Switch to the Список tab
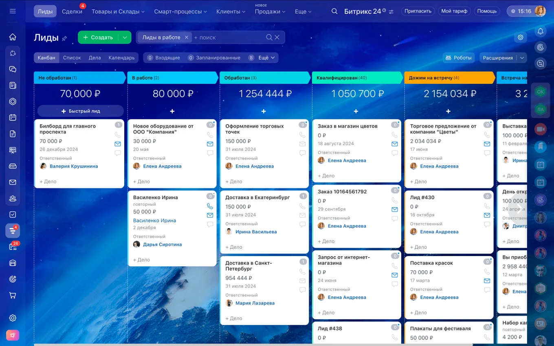The width and height of the screenshot is (554, 346). click(x=72, y=57)
